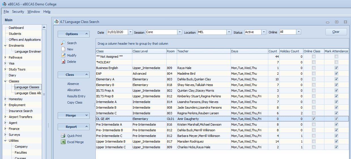Click the New document icon
The width and height of the screenshot is (351, 159).
[63, 49]
